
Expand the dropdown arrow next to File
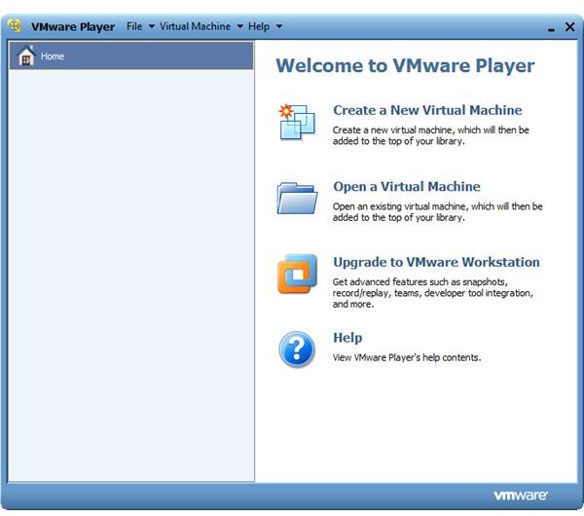click(x=152, y=26)
